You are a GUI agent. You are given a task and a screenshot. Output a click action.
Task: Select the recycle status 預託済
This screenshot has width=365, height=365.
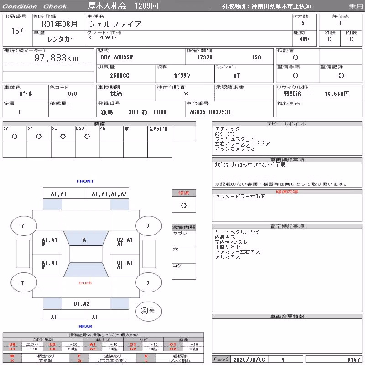[x=292, y=94]
